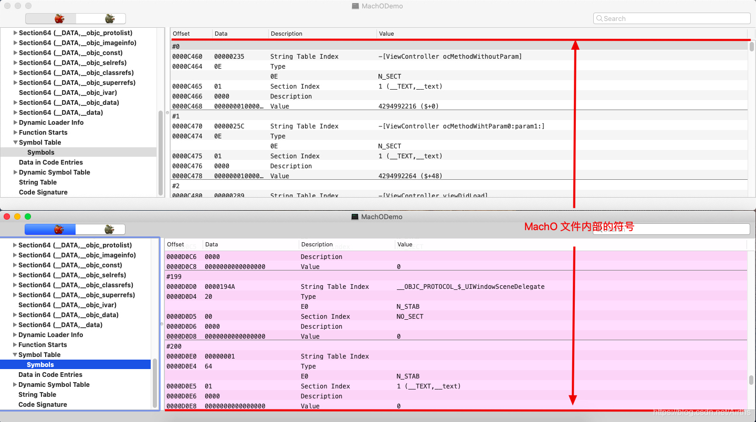This screenshot has height=422, width=756.
Task: Select Dynamic Loader Info in bottom window
Action: coord(50,335)
